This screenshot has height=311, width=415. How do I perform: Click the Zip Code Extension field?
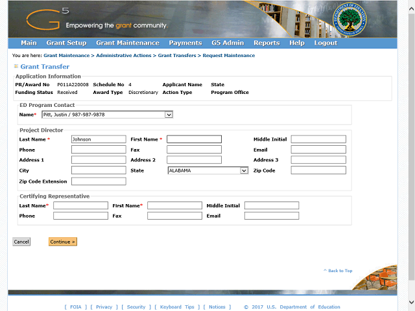98,181
